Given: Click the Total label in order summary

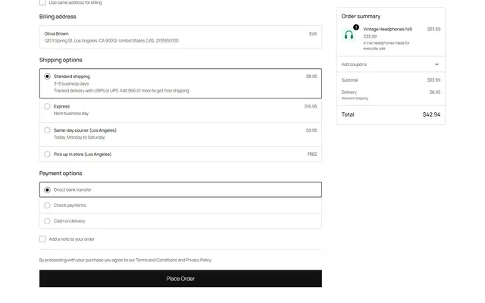Looking at the screenshot, I should (348, 114).
